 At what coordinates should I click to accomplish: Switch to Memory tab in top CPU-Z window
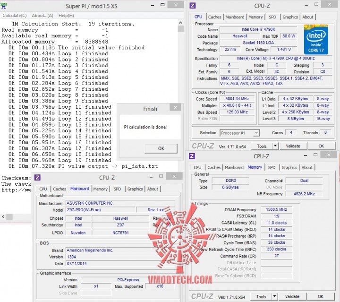tap(255, 17)
